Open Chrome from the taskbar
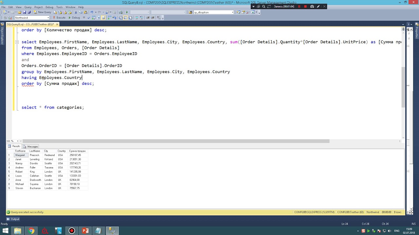The image size is (419, 235). [31, 231]
